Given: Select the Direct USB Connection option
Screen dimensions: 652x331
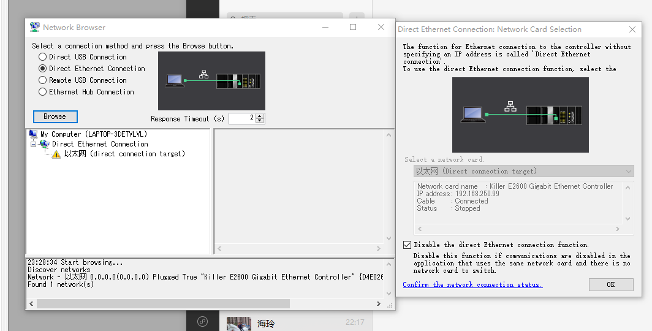Looking at the screenshot, I should pyautogui.click(x=43, y=57).
